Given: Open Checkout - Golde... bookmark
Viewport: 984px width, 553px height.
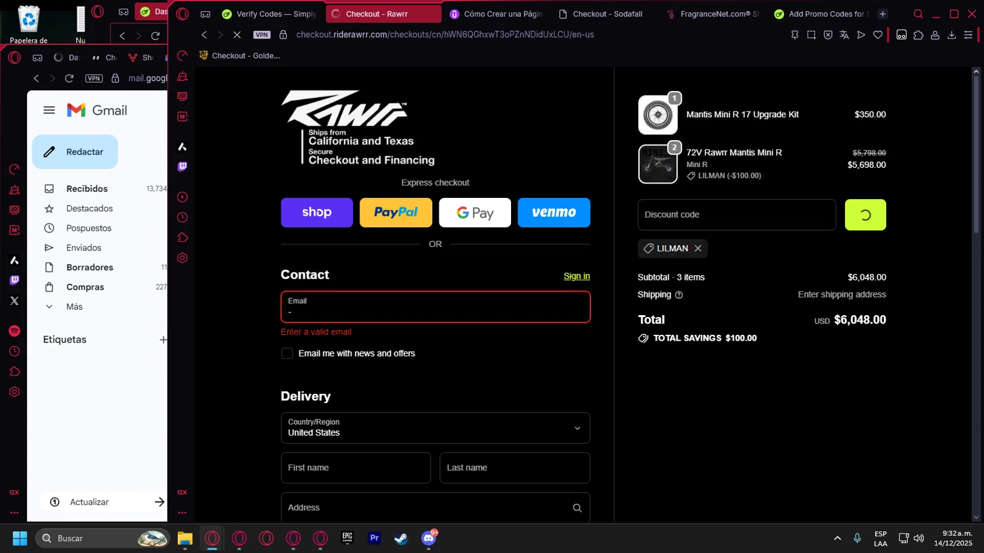Looking at the screenshot, I should point(239,56).
